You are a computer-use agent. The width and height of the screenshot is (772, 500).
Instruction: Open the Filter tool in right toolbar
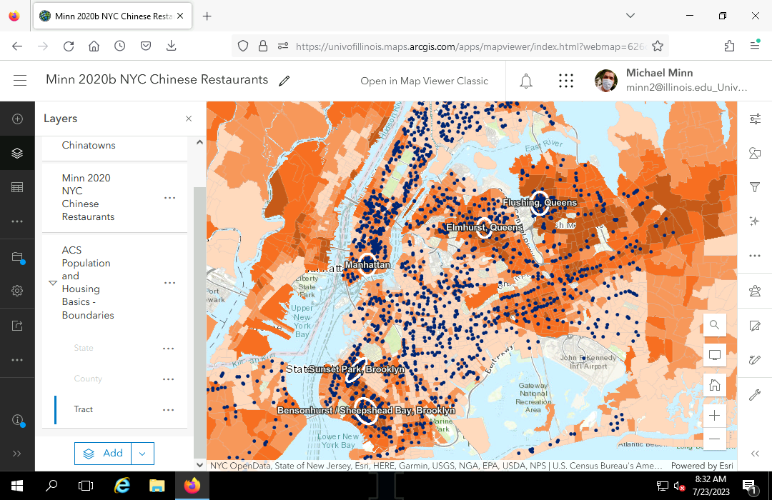[x=754, y=187]
